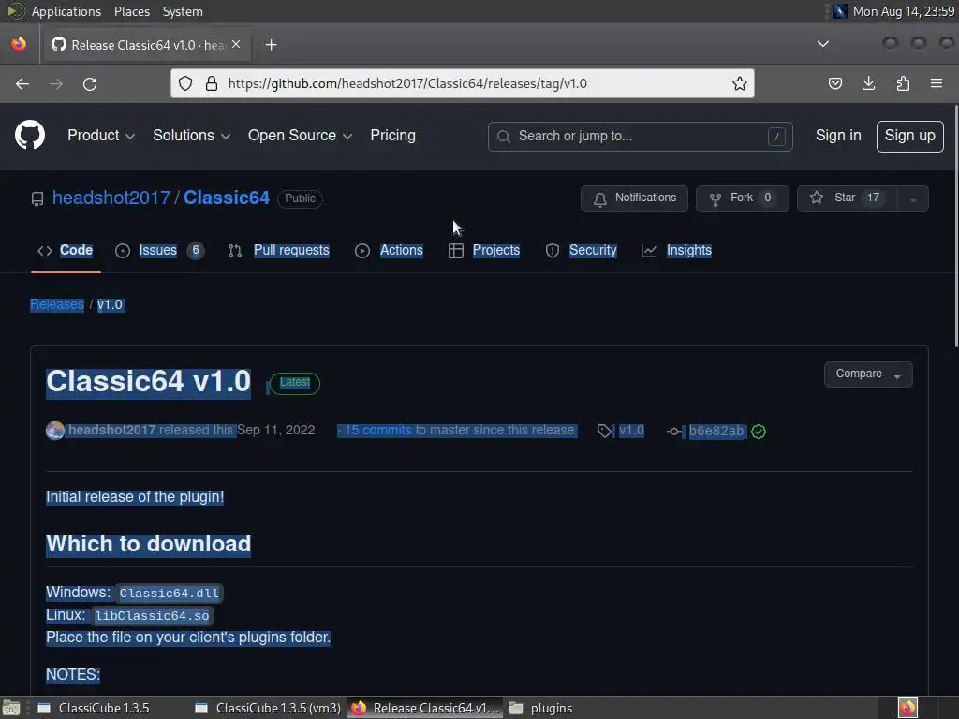Click the show desktop icon in bottom panel

11,708
